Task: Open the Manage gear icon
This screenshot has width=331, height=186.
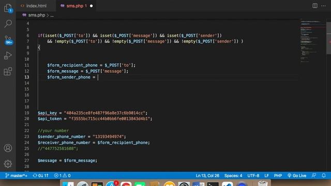Action: coord(8,164)
